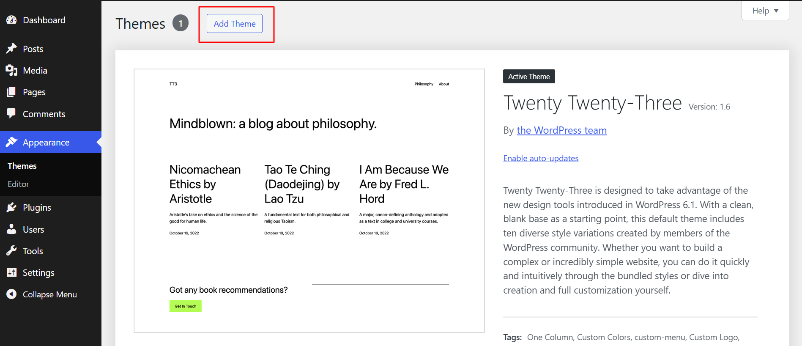
Task: Collapse the admin sidebar menu label
Action: click(50, 294)
